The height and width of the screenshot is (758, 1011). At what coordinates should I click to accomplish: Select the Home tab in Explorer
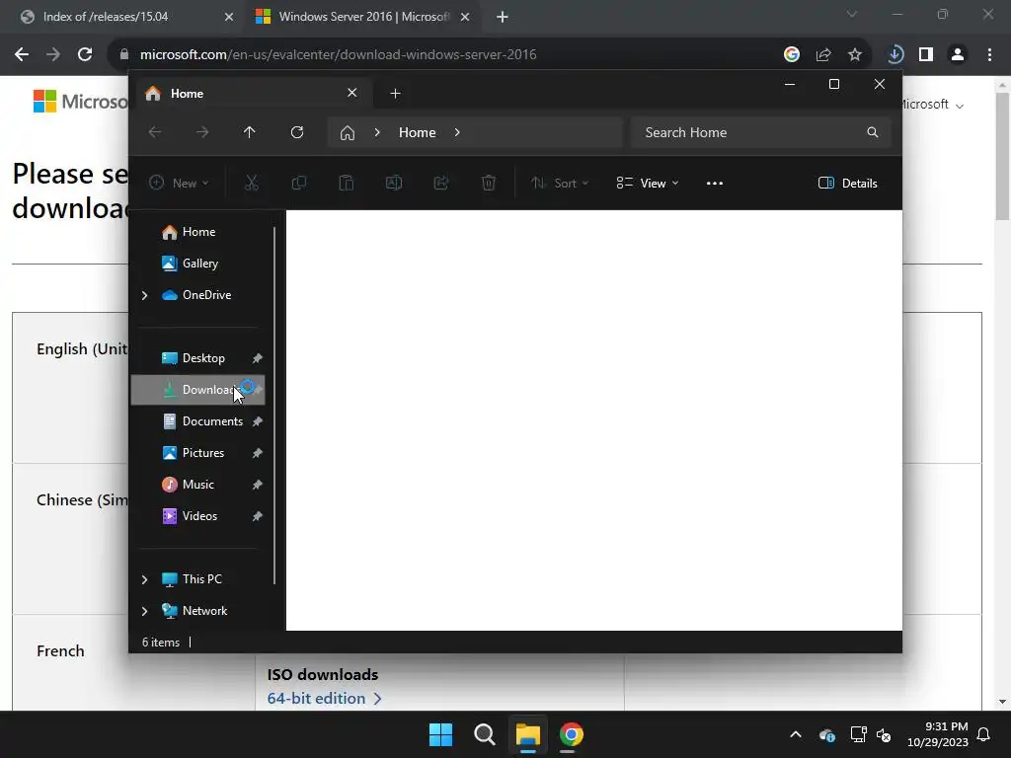tap(252, 94)
